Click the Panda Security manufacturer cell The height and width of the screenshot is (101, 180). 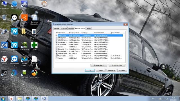[x=74, y=49]
